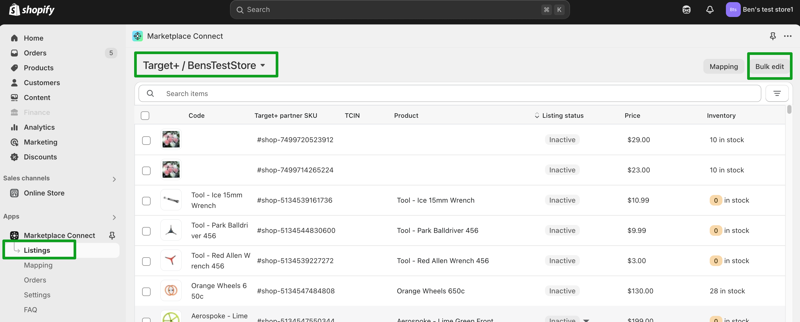Open Listings in the sidebar

point(37,250)
